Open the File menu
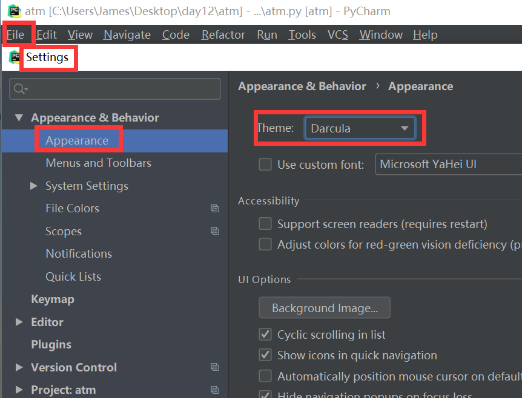The width and height of the screenshot is (522, 398). click(15, 34)
